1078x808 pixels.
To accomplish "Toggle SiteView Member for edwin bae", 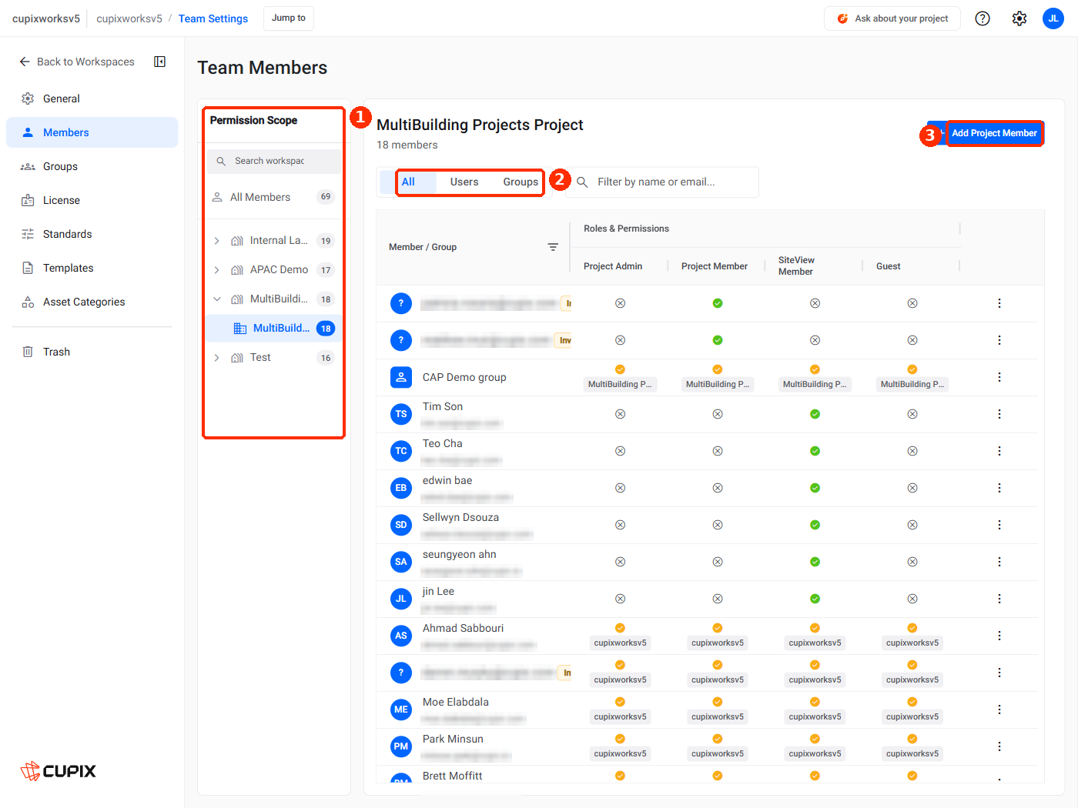I will (815, 488).
